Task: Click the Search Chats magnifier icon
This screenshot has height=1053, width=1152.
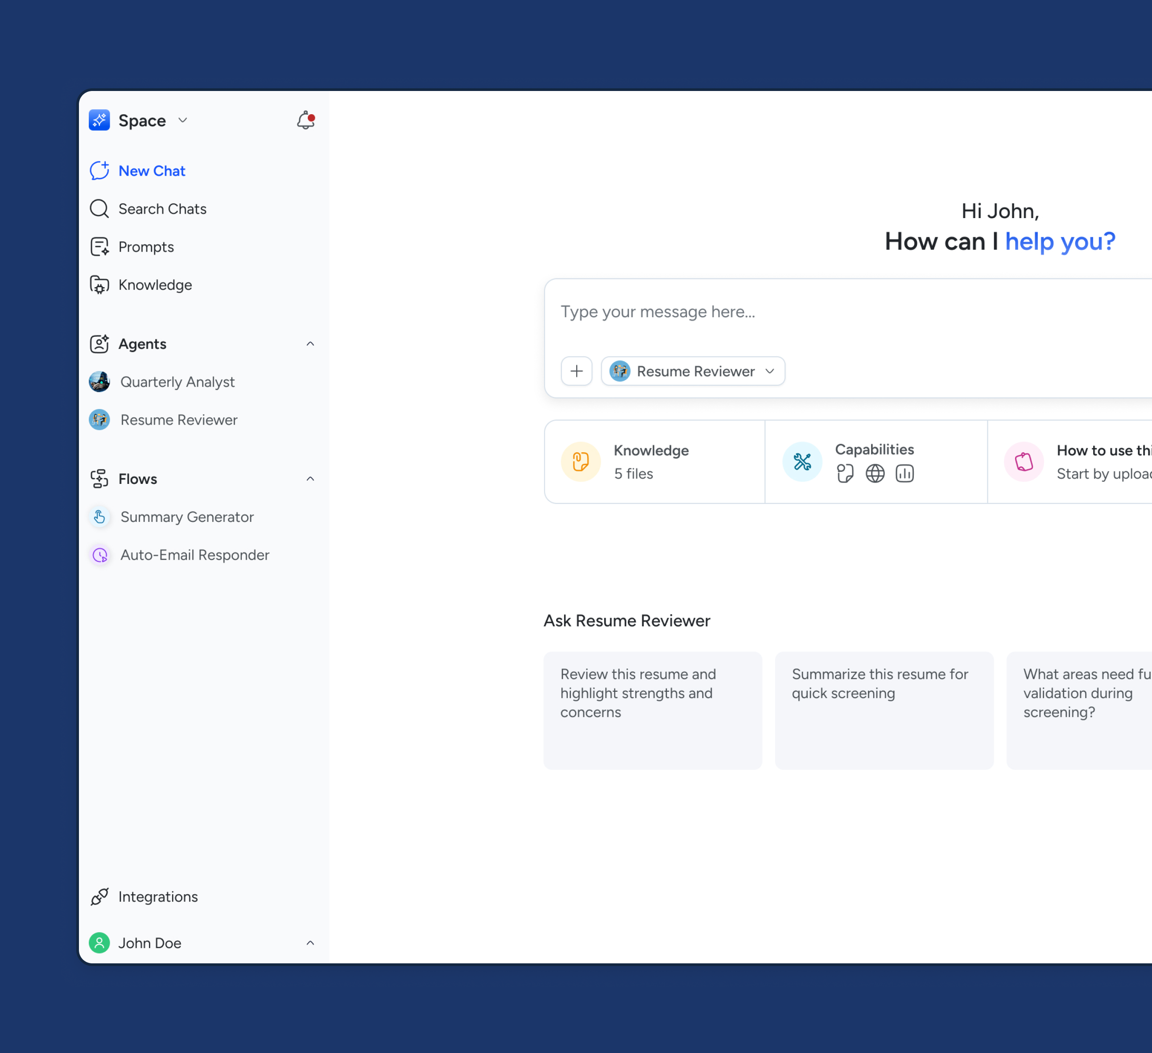Action: pos(99,209)
